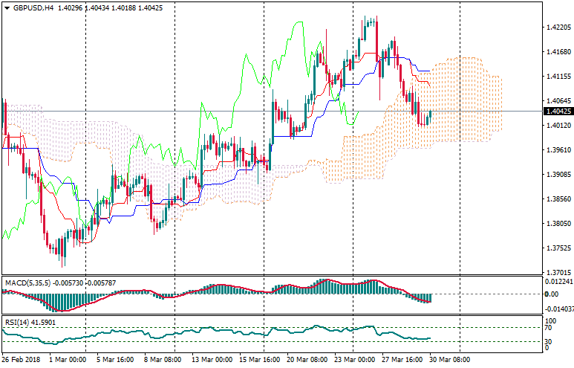Click the 26 Feb 2018 date label
574x368 pixels.
pos(21,360)
